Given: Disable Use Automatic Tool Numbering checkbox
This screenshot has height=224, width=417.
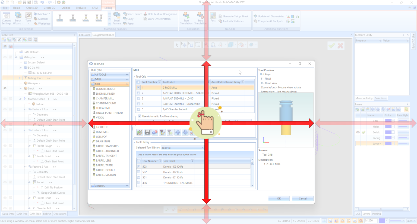Looking at the screenshot, I should pyautogui.click(x=140, y=116).
